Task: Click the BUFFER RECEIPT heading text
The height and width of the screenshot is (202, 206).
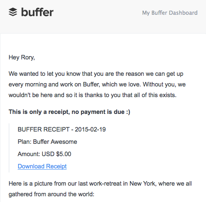Action: [44, 129]
